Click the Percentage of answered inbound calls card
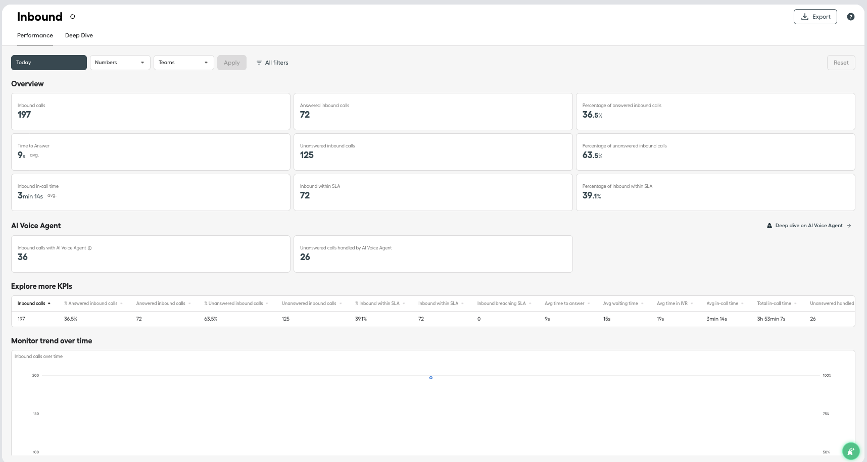The image size is (867, 462). click(715, 112)
